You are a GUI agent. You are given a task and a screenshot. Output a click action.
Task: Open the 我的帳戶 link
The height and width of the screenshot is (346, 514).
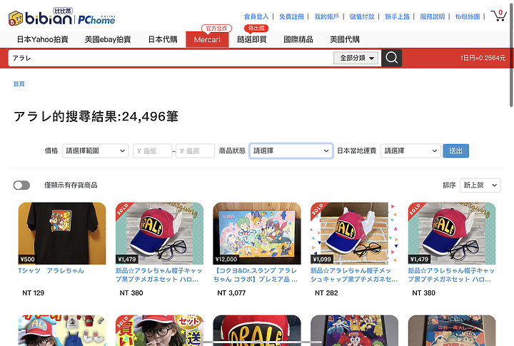click(x=326, y=16)
